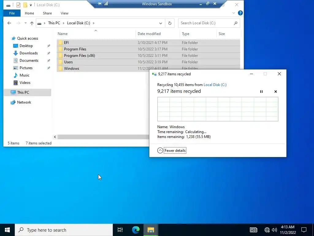Open Customize Quick Access Toolbar dropdown
The width and height of the screenshot is (314, 236).
31,5
